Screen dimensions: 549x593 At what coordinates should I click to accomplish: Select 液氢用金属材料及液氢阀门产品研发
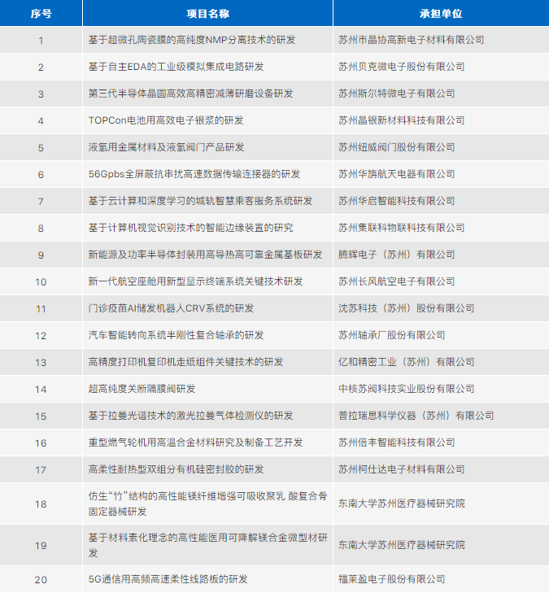tap(166, 147)
